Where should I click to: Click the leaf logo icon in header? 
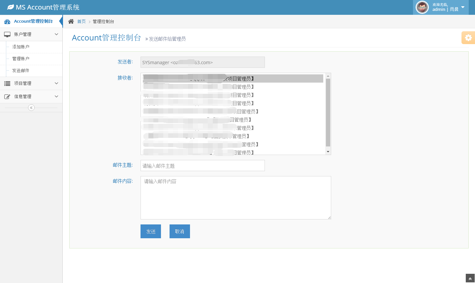[11, 7]
